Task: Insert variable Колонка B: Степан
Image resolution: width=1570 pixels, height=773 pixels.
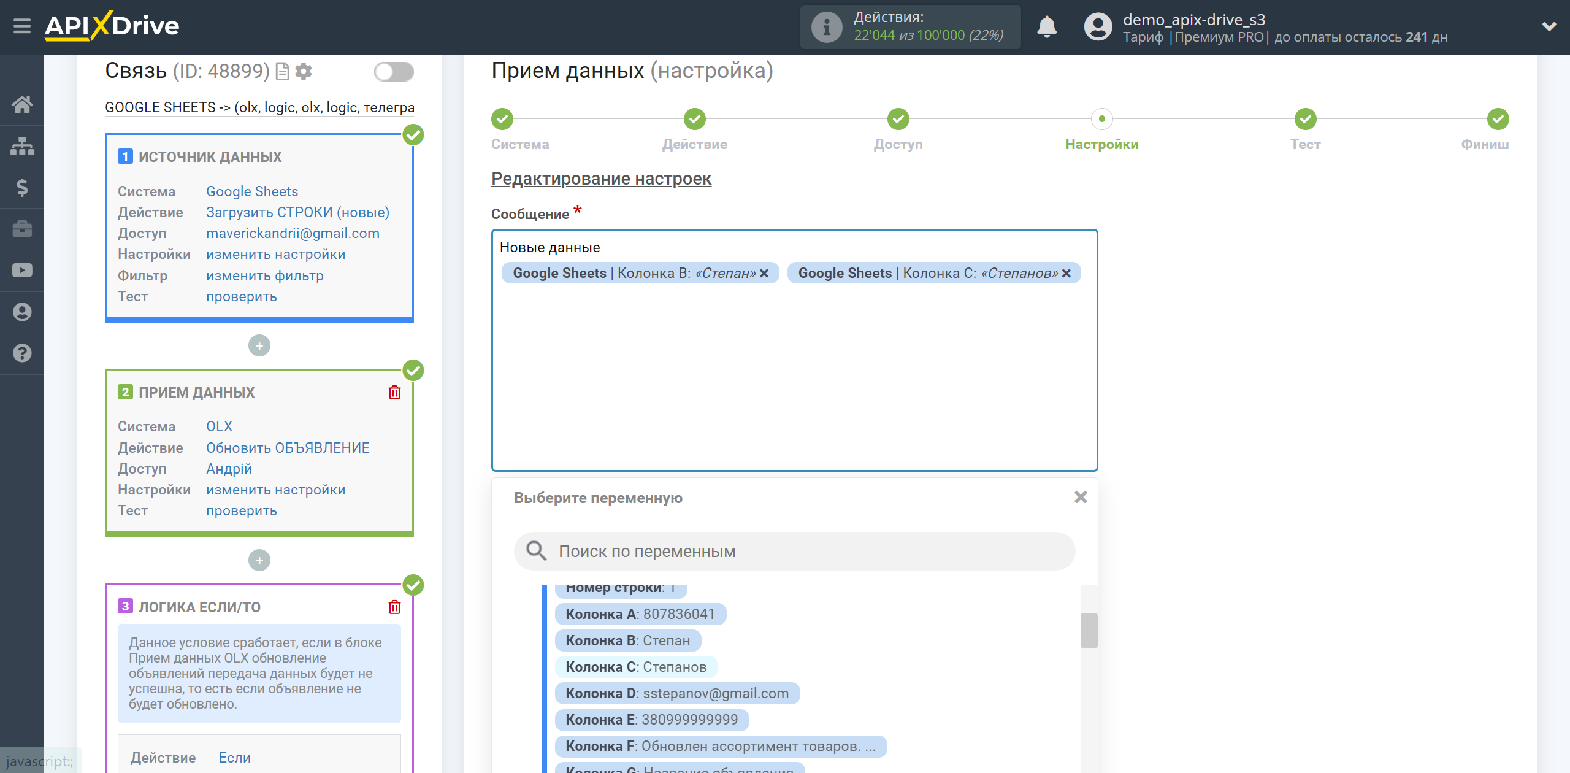Action: [628, 640]
